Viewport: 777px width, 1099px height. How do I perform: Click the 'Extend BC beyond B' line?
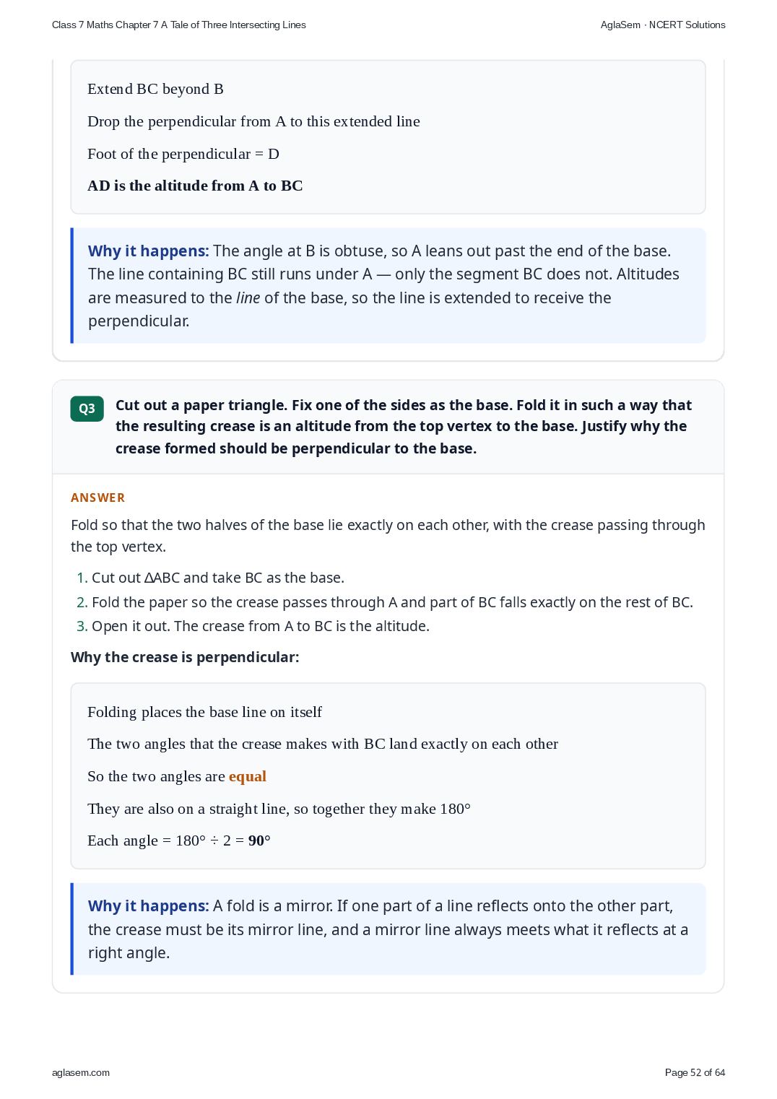[155, 89]
